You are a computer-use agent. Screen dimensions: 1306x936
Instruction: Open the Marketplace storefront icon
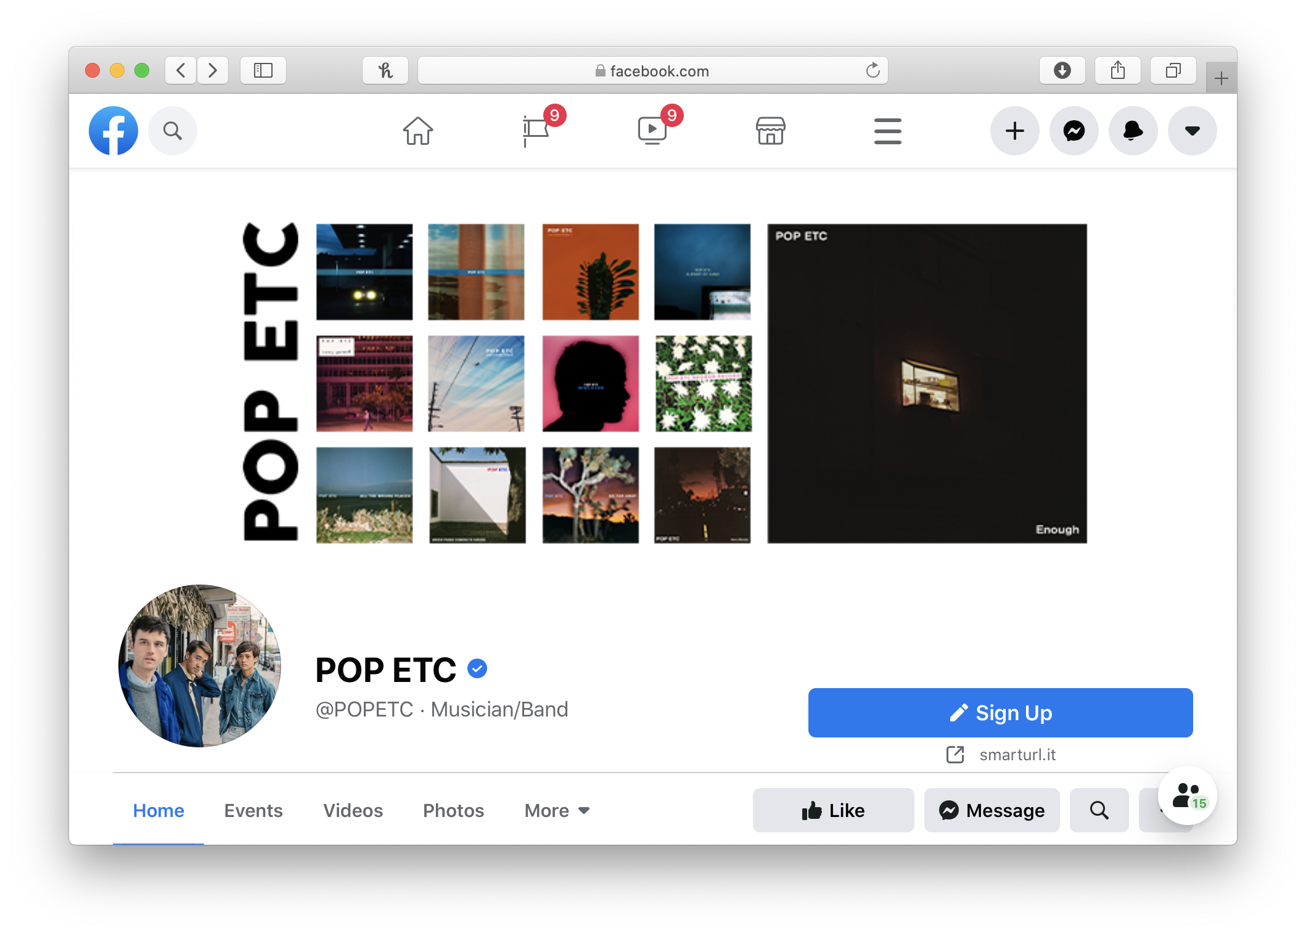click(x=771, y=131)
